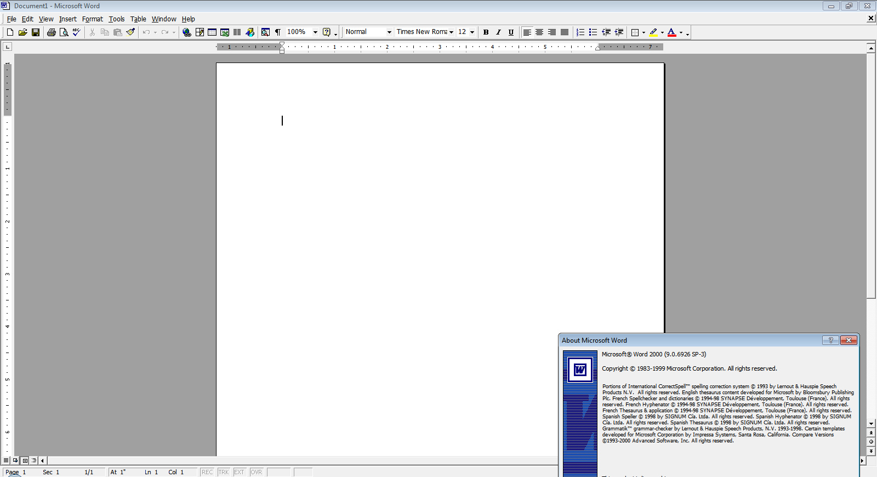Click the Bullets list icon
The height and width of the screenshot is (477, 877).
pyautogui.click(x=593, y=32)
